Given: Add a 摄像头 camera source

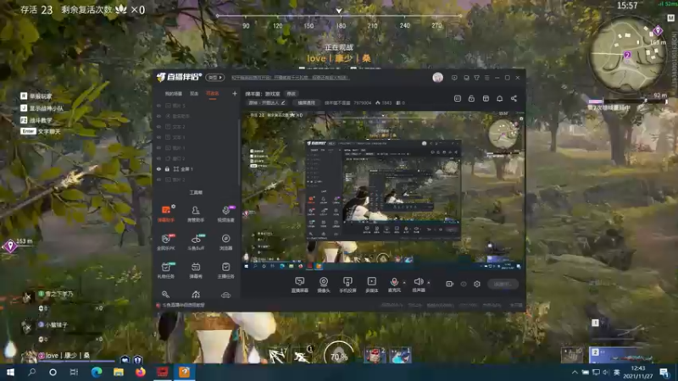Looking at the screenshot, I should (x=324, y=284).
